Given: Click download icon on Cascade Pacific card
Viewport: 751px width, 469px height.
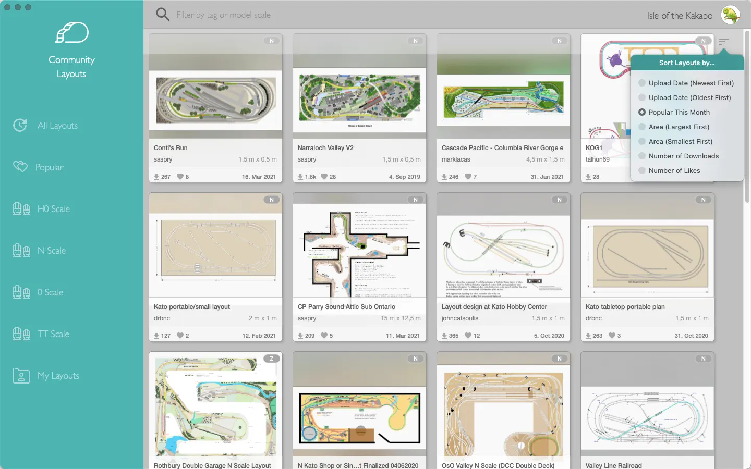Looking at the screenshot, I should (444, 177).
